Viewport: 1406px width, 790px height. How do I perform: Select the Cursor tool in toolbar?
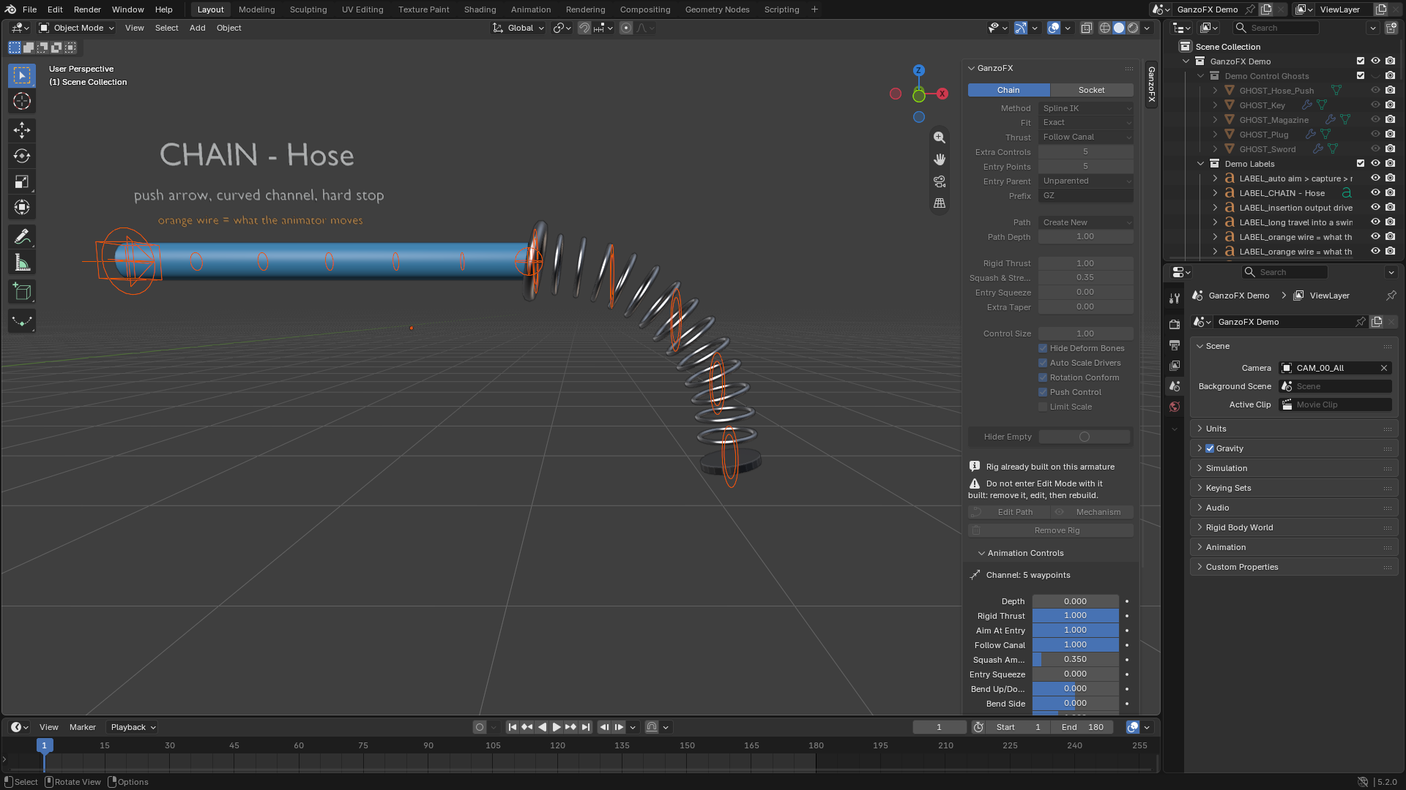[22, 101]
